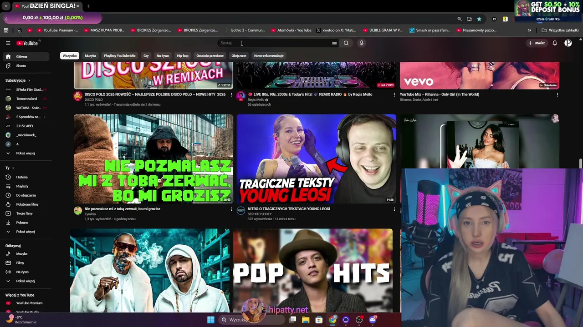The height and width of the screenshot is (327, 583).
Task: Select the Wszystko filter chip
Action: (x=70, y=56)
